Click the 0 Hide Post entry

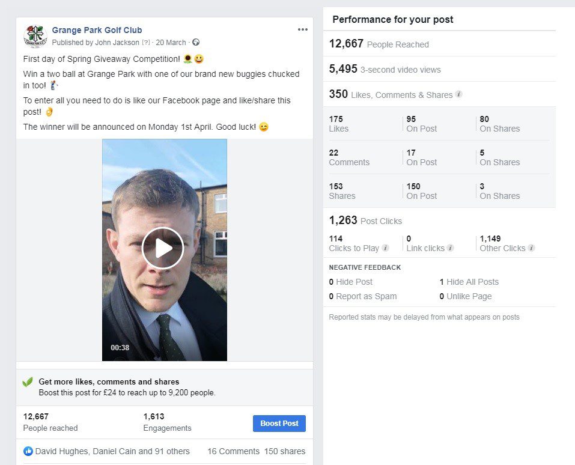pyautogui.click(x=350, y=282)
